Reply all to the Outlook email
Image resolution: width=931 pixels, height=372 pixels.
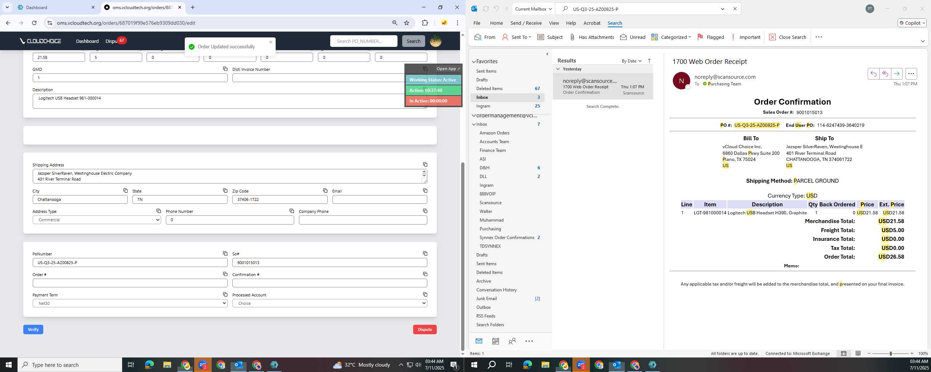point(885,74)
